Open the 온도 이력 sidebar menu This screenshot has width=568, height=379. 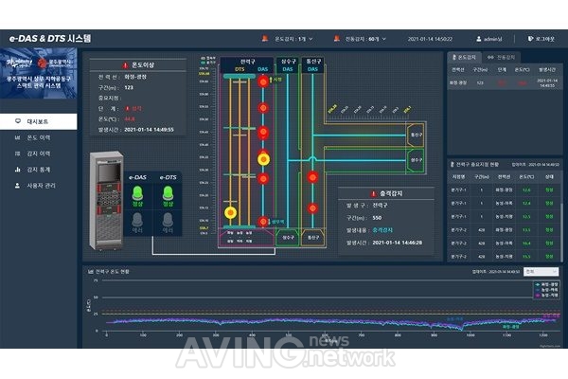coord(38,137)
